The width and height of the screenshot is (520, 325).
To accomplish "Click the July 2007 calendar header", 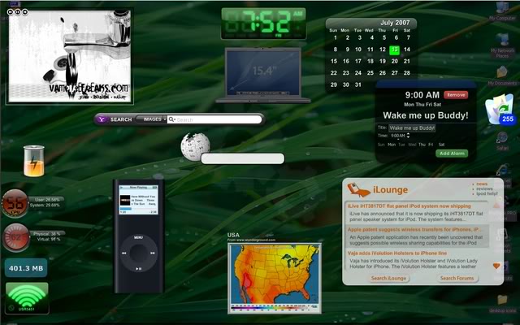I will coord(371,23).
